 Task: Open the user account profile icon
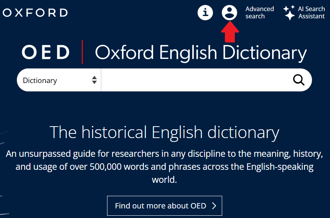(x=229, y=13)
